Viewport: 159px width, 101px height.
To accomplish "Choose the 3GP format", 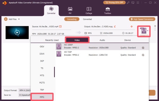I will click(42, 61).
